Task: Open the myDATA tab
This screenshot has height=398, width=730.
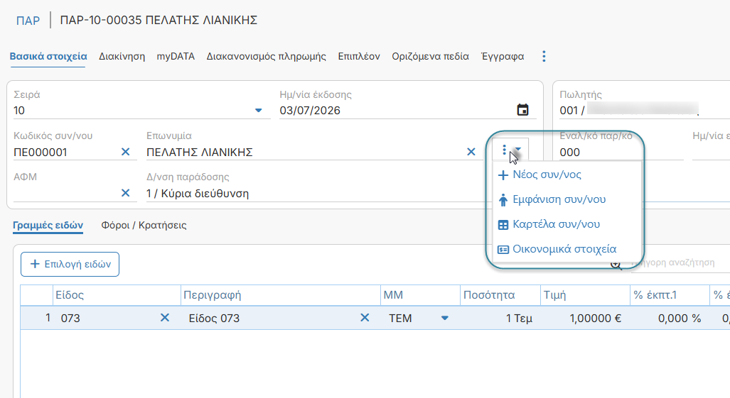Action: click(176, 56)
